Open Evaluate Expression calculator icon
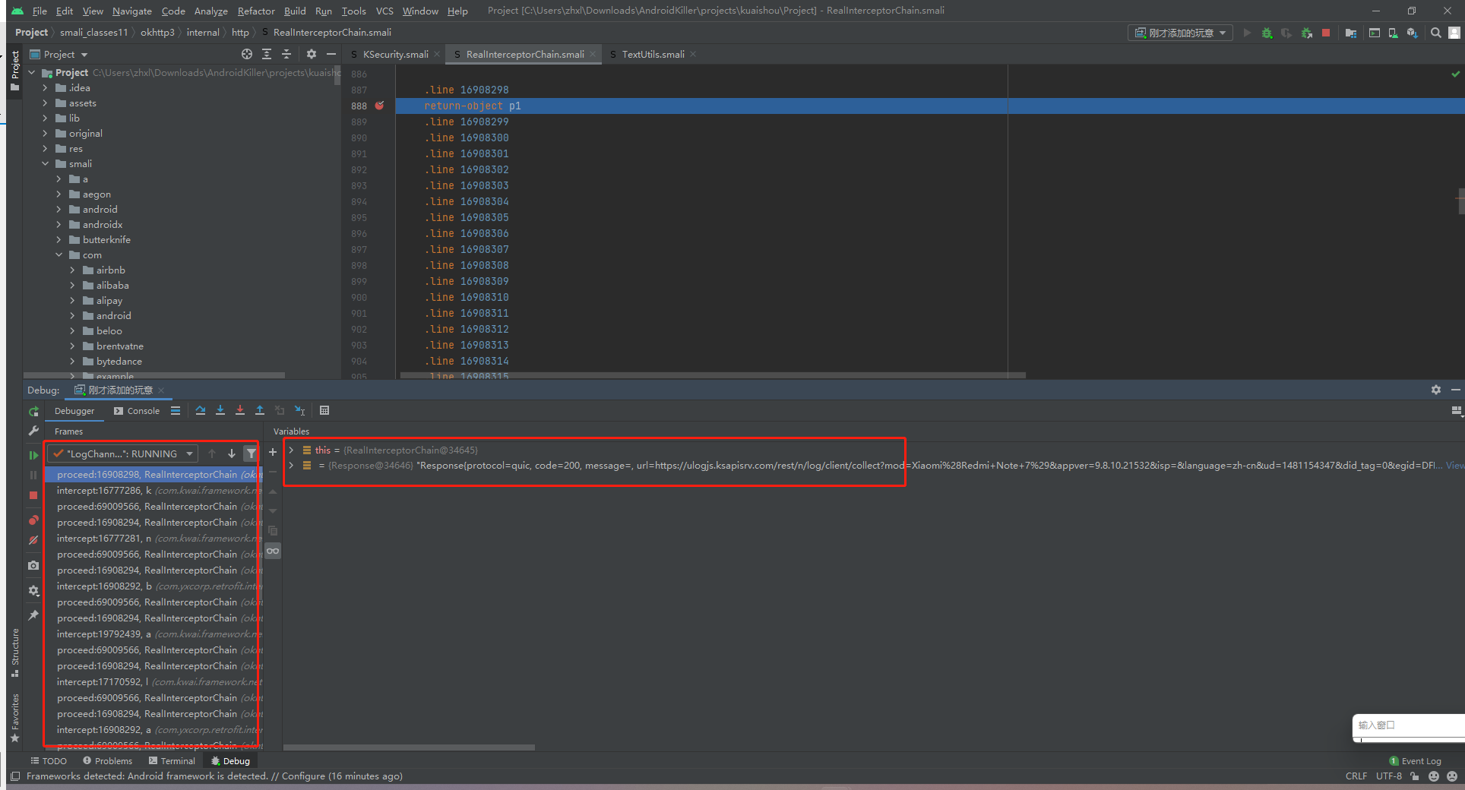Image resolution: width=1465 pixels, height=790 pixels. [x=324, y=410]
